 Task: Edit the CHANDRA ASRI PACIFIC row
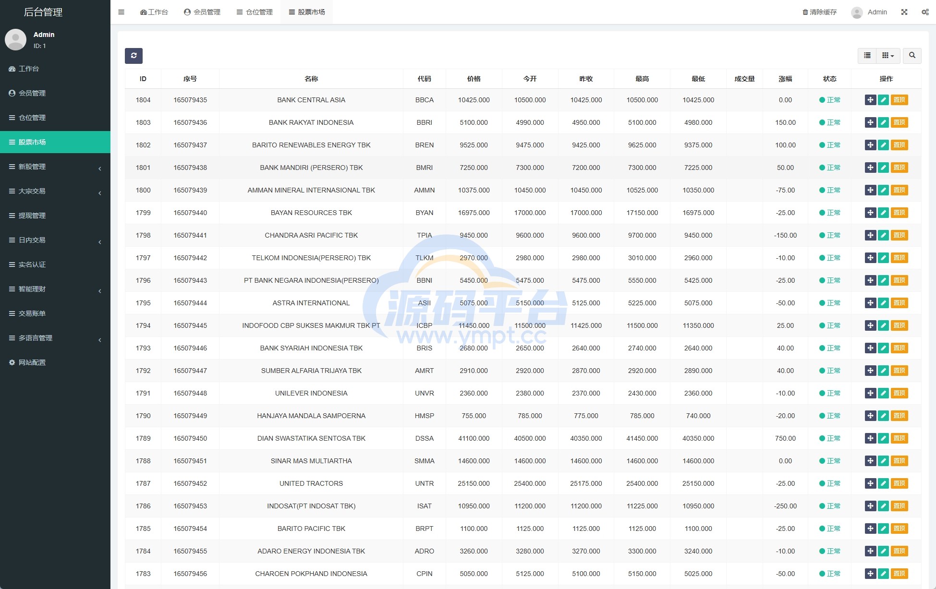tap(883, 235)
